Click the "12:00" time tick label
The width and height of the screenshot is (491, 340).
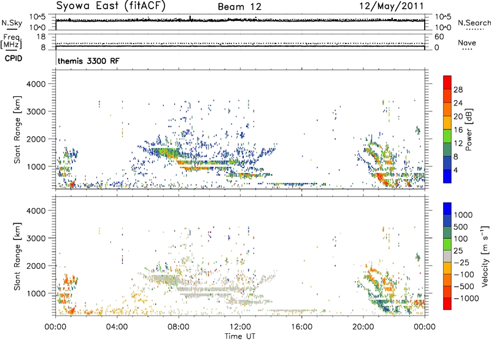240,327
